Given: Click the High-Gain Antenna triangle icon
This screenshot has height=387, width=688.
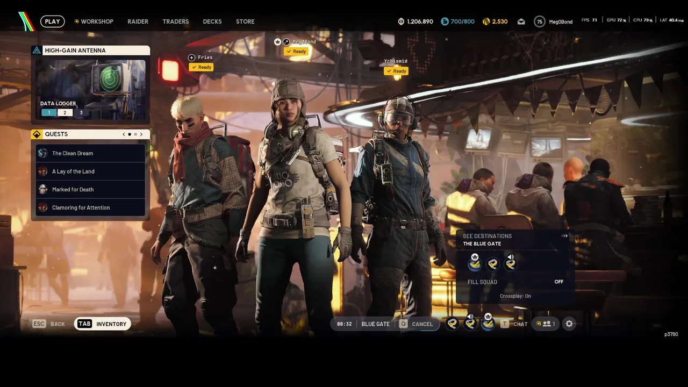Looking at the screenshot, I should [x=37, y=51].
